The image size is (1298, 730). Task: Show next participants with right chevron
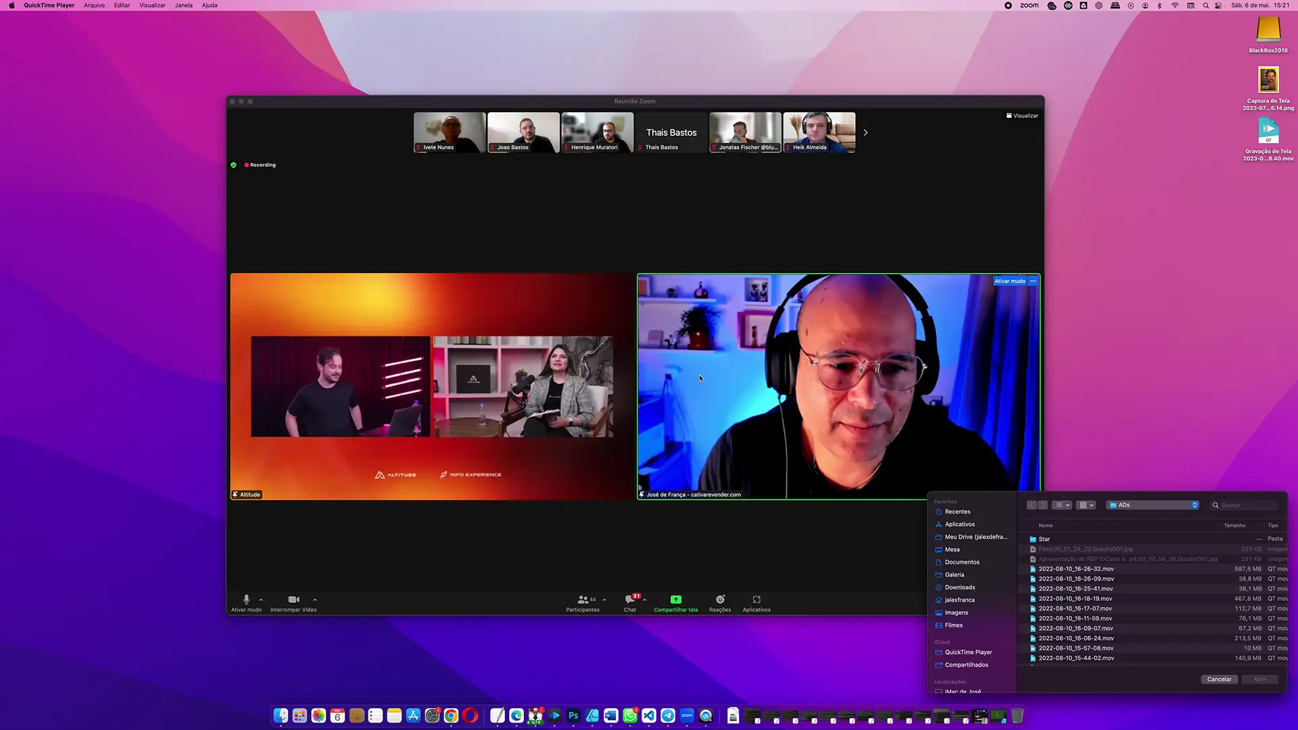tap(865, 132)
